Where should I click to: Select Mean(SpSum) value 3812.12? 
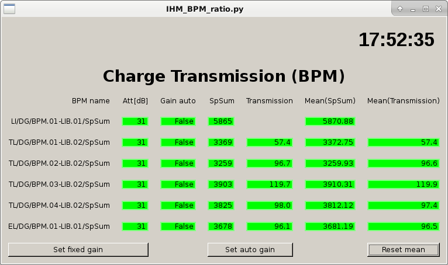(330, 205)
